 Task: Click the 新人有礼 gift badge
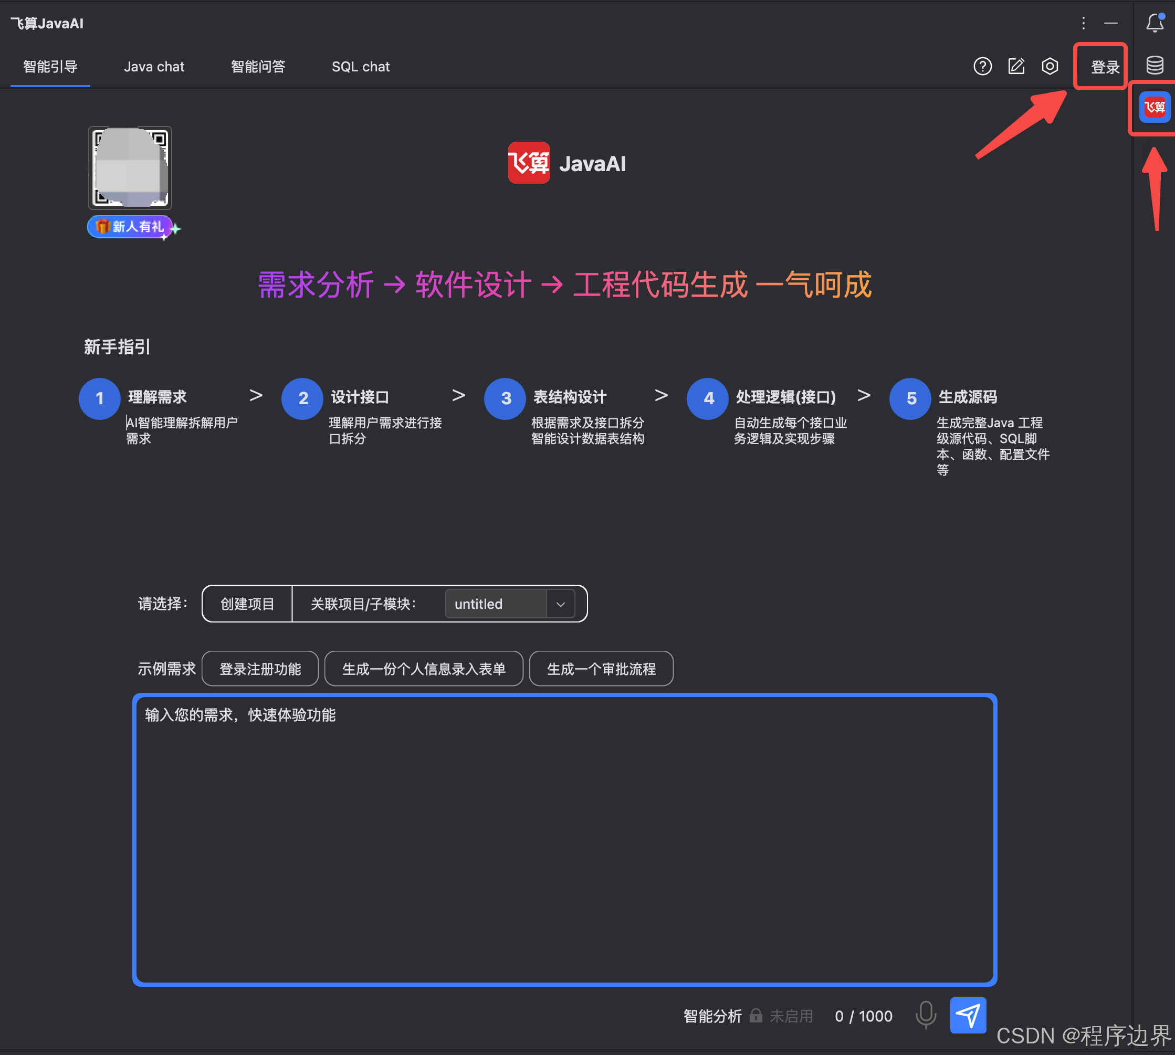tap(131, 227)
